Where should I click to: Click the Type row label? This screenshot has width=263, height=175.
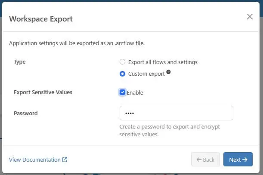pos(20,62)
